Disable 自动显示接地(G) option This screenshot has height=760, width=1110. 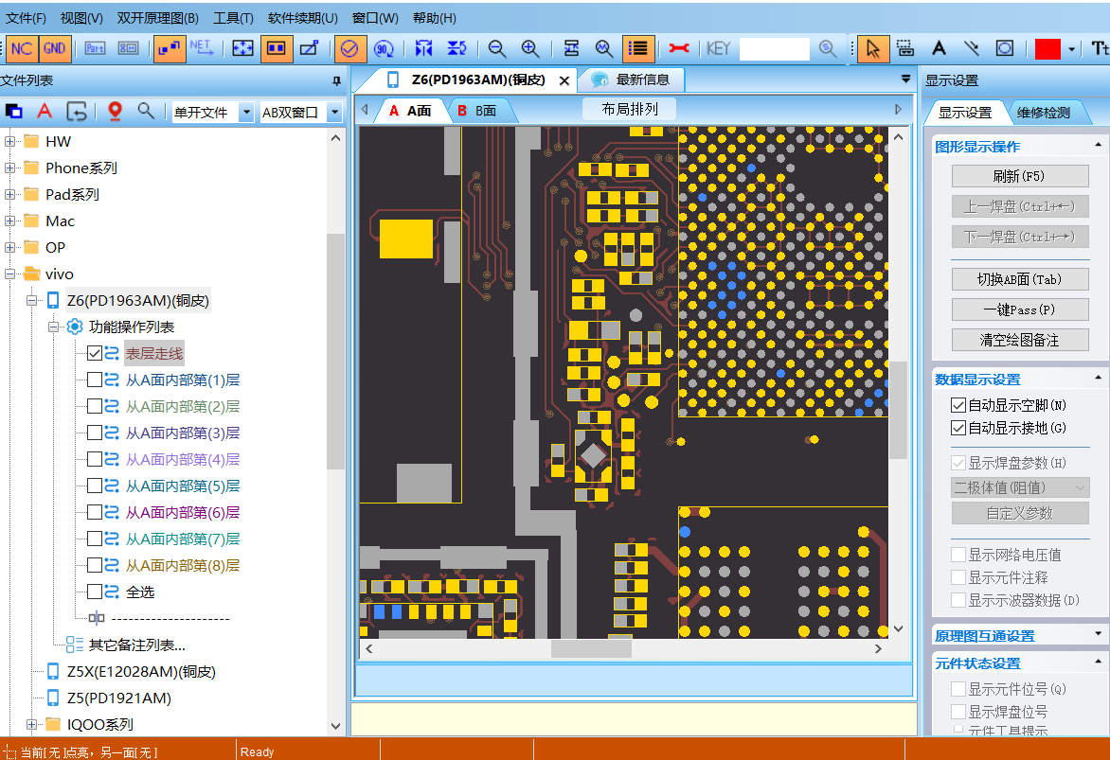(958, 427)
